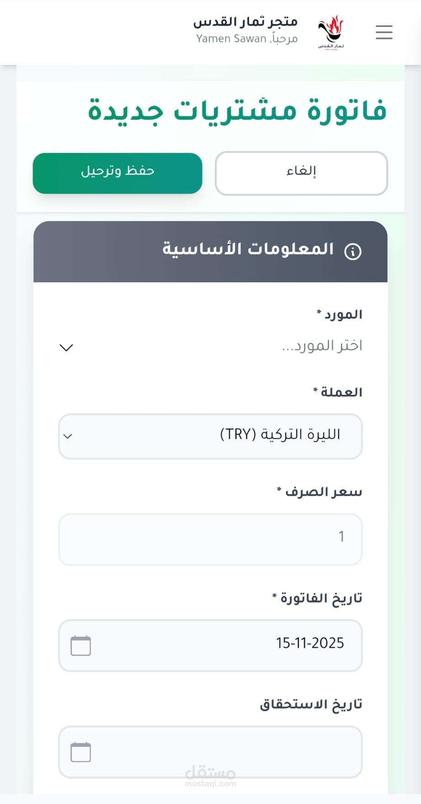Image resolution: width=421 pixels, height=804 pixels.
Task: Click the متجر ثمار القدس store name
Action: click(245, 21)
